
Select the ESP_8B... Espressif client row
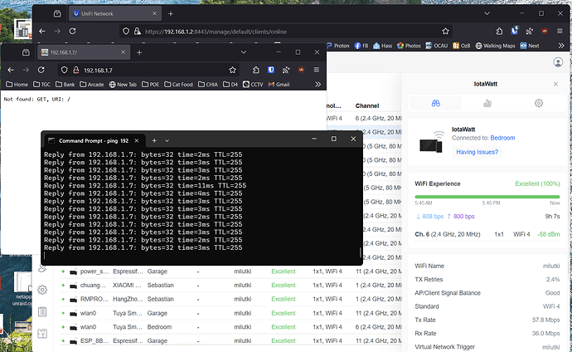(230, 340)
